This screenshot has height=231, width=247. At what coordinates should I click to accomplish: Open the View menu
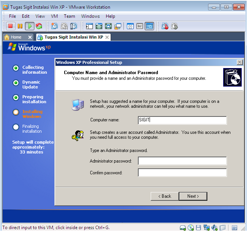(40, 16)
